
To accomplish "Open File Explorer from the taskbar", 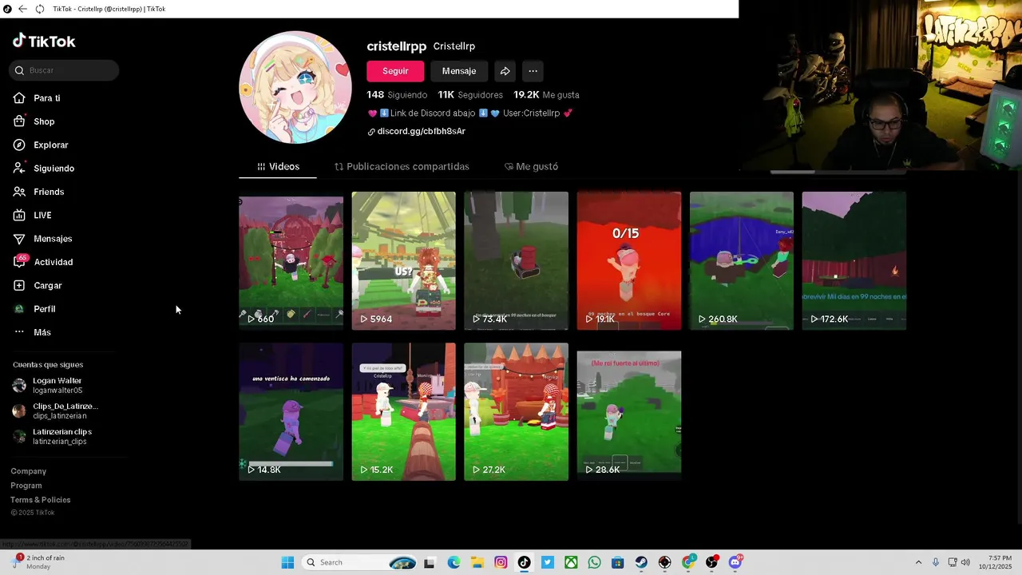I will click(477, 562).
